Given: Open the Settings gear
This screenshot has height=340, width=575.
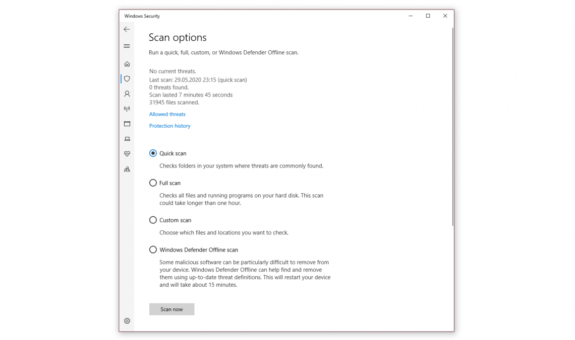Looking at the screenshot, I should coord(127,320).
